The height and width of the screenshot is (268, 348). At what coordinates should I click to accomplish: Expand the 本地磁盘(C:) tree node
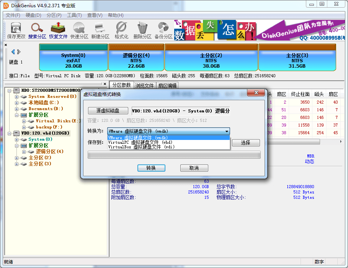16,102
